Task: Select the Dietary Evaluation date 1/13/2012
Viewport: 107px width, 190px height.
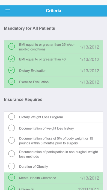Action: tap(90, 71)
